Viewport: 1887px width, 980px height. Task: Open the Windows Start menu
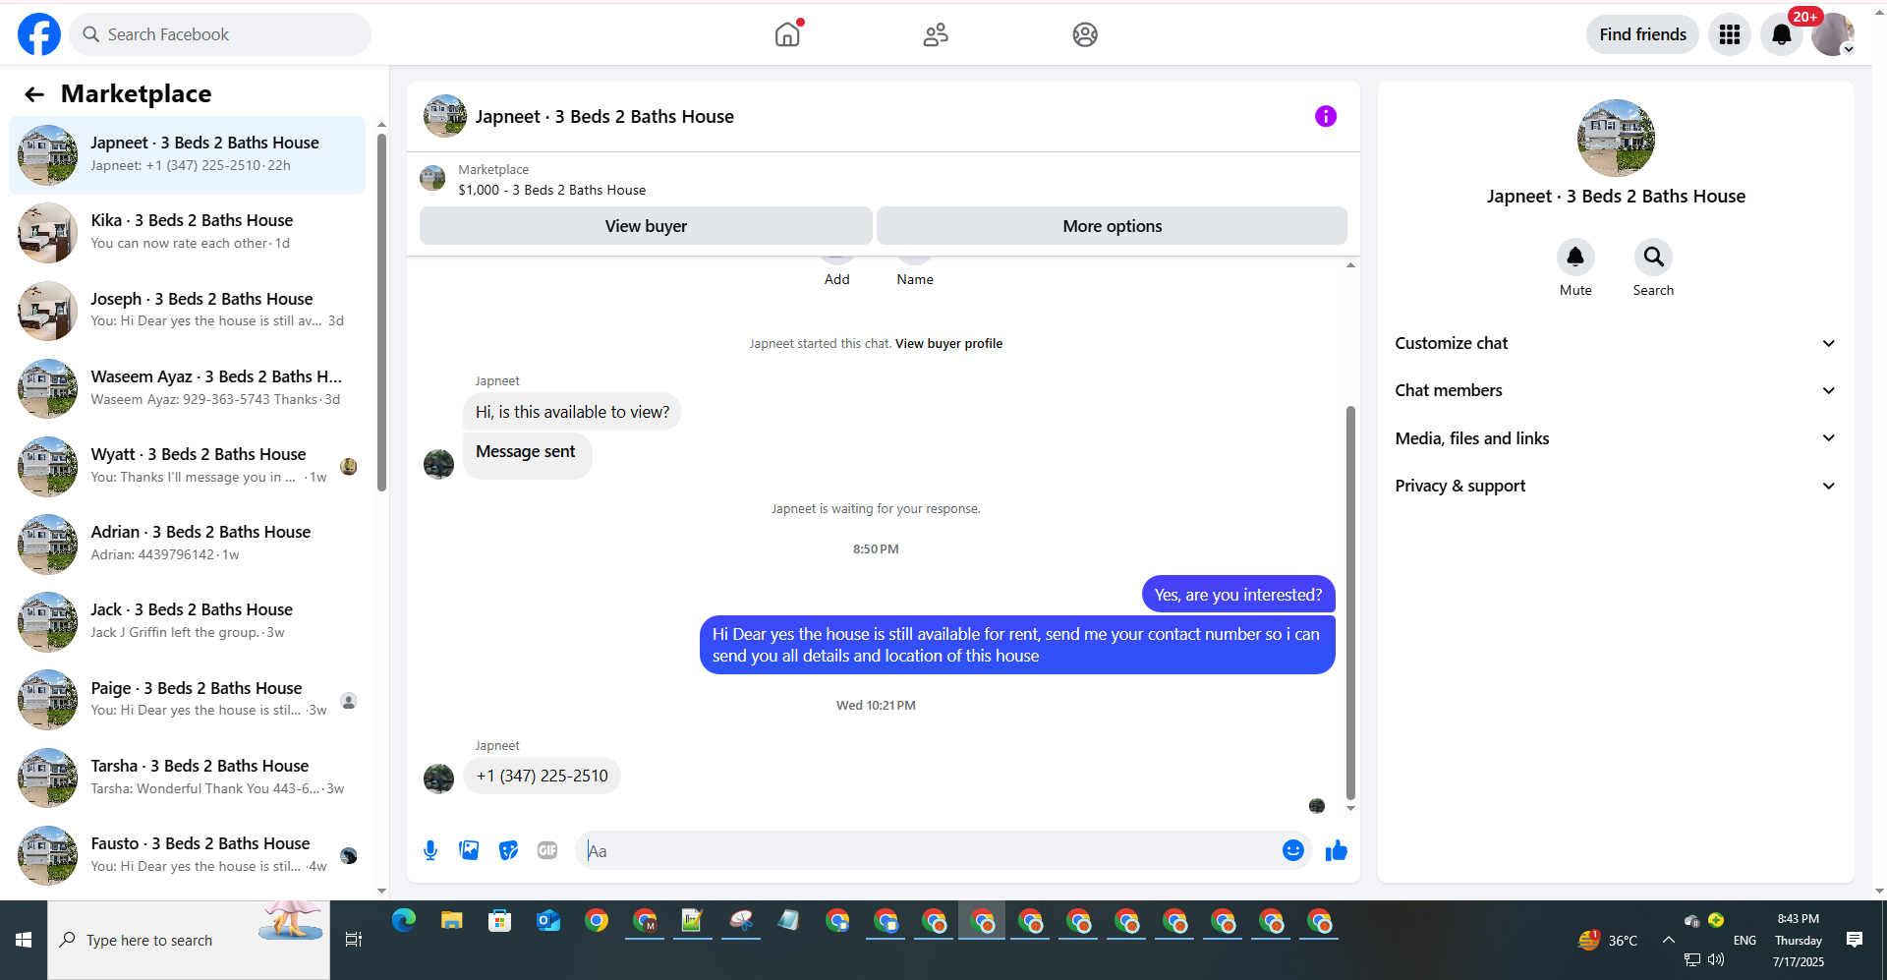click(x=24, y=940)
